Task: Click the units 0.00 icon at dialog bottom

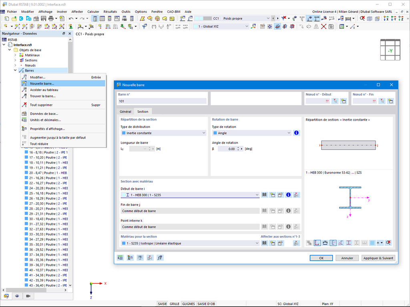Action: pyautogui.click(x=120, y=258)
